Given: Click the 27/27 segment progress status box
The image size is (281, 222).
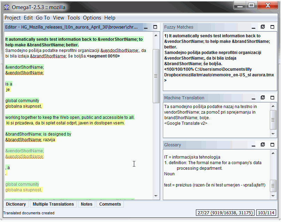Looking at the screenshot, I should click(225, 213).
